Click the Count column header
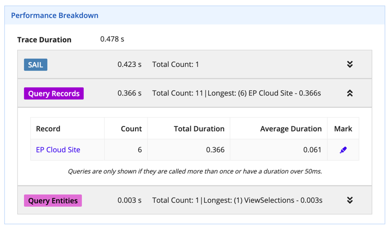The image size is (390, 228). pyautogui.click(x=131, y=129)
